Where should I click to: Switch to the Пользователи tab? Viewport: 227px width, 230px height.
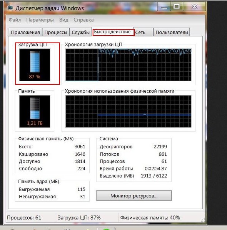[172, 32]
